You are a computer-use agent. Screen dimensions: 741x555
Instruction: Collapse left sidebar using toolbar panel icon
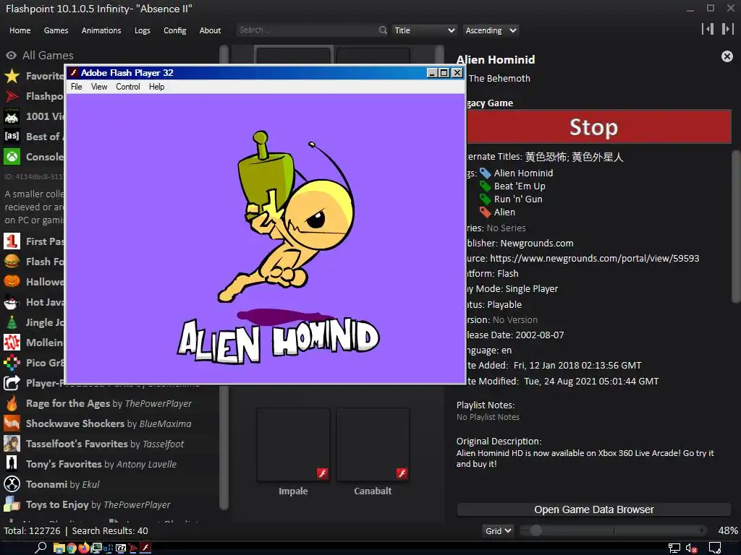708,29
